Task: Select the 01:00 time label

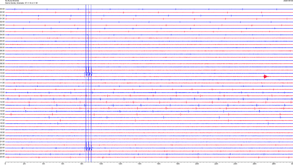Action: click(2, 15)
